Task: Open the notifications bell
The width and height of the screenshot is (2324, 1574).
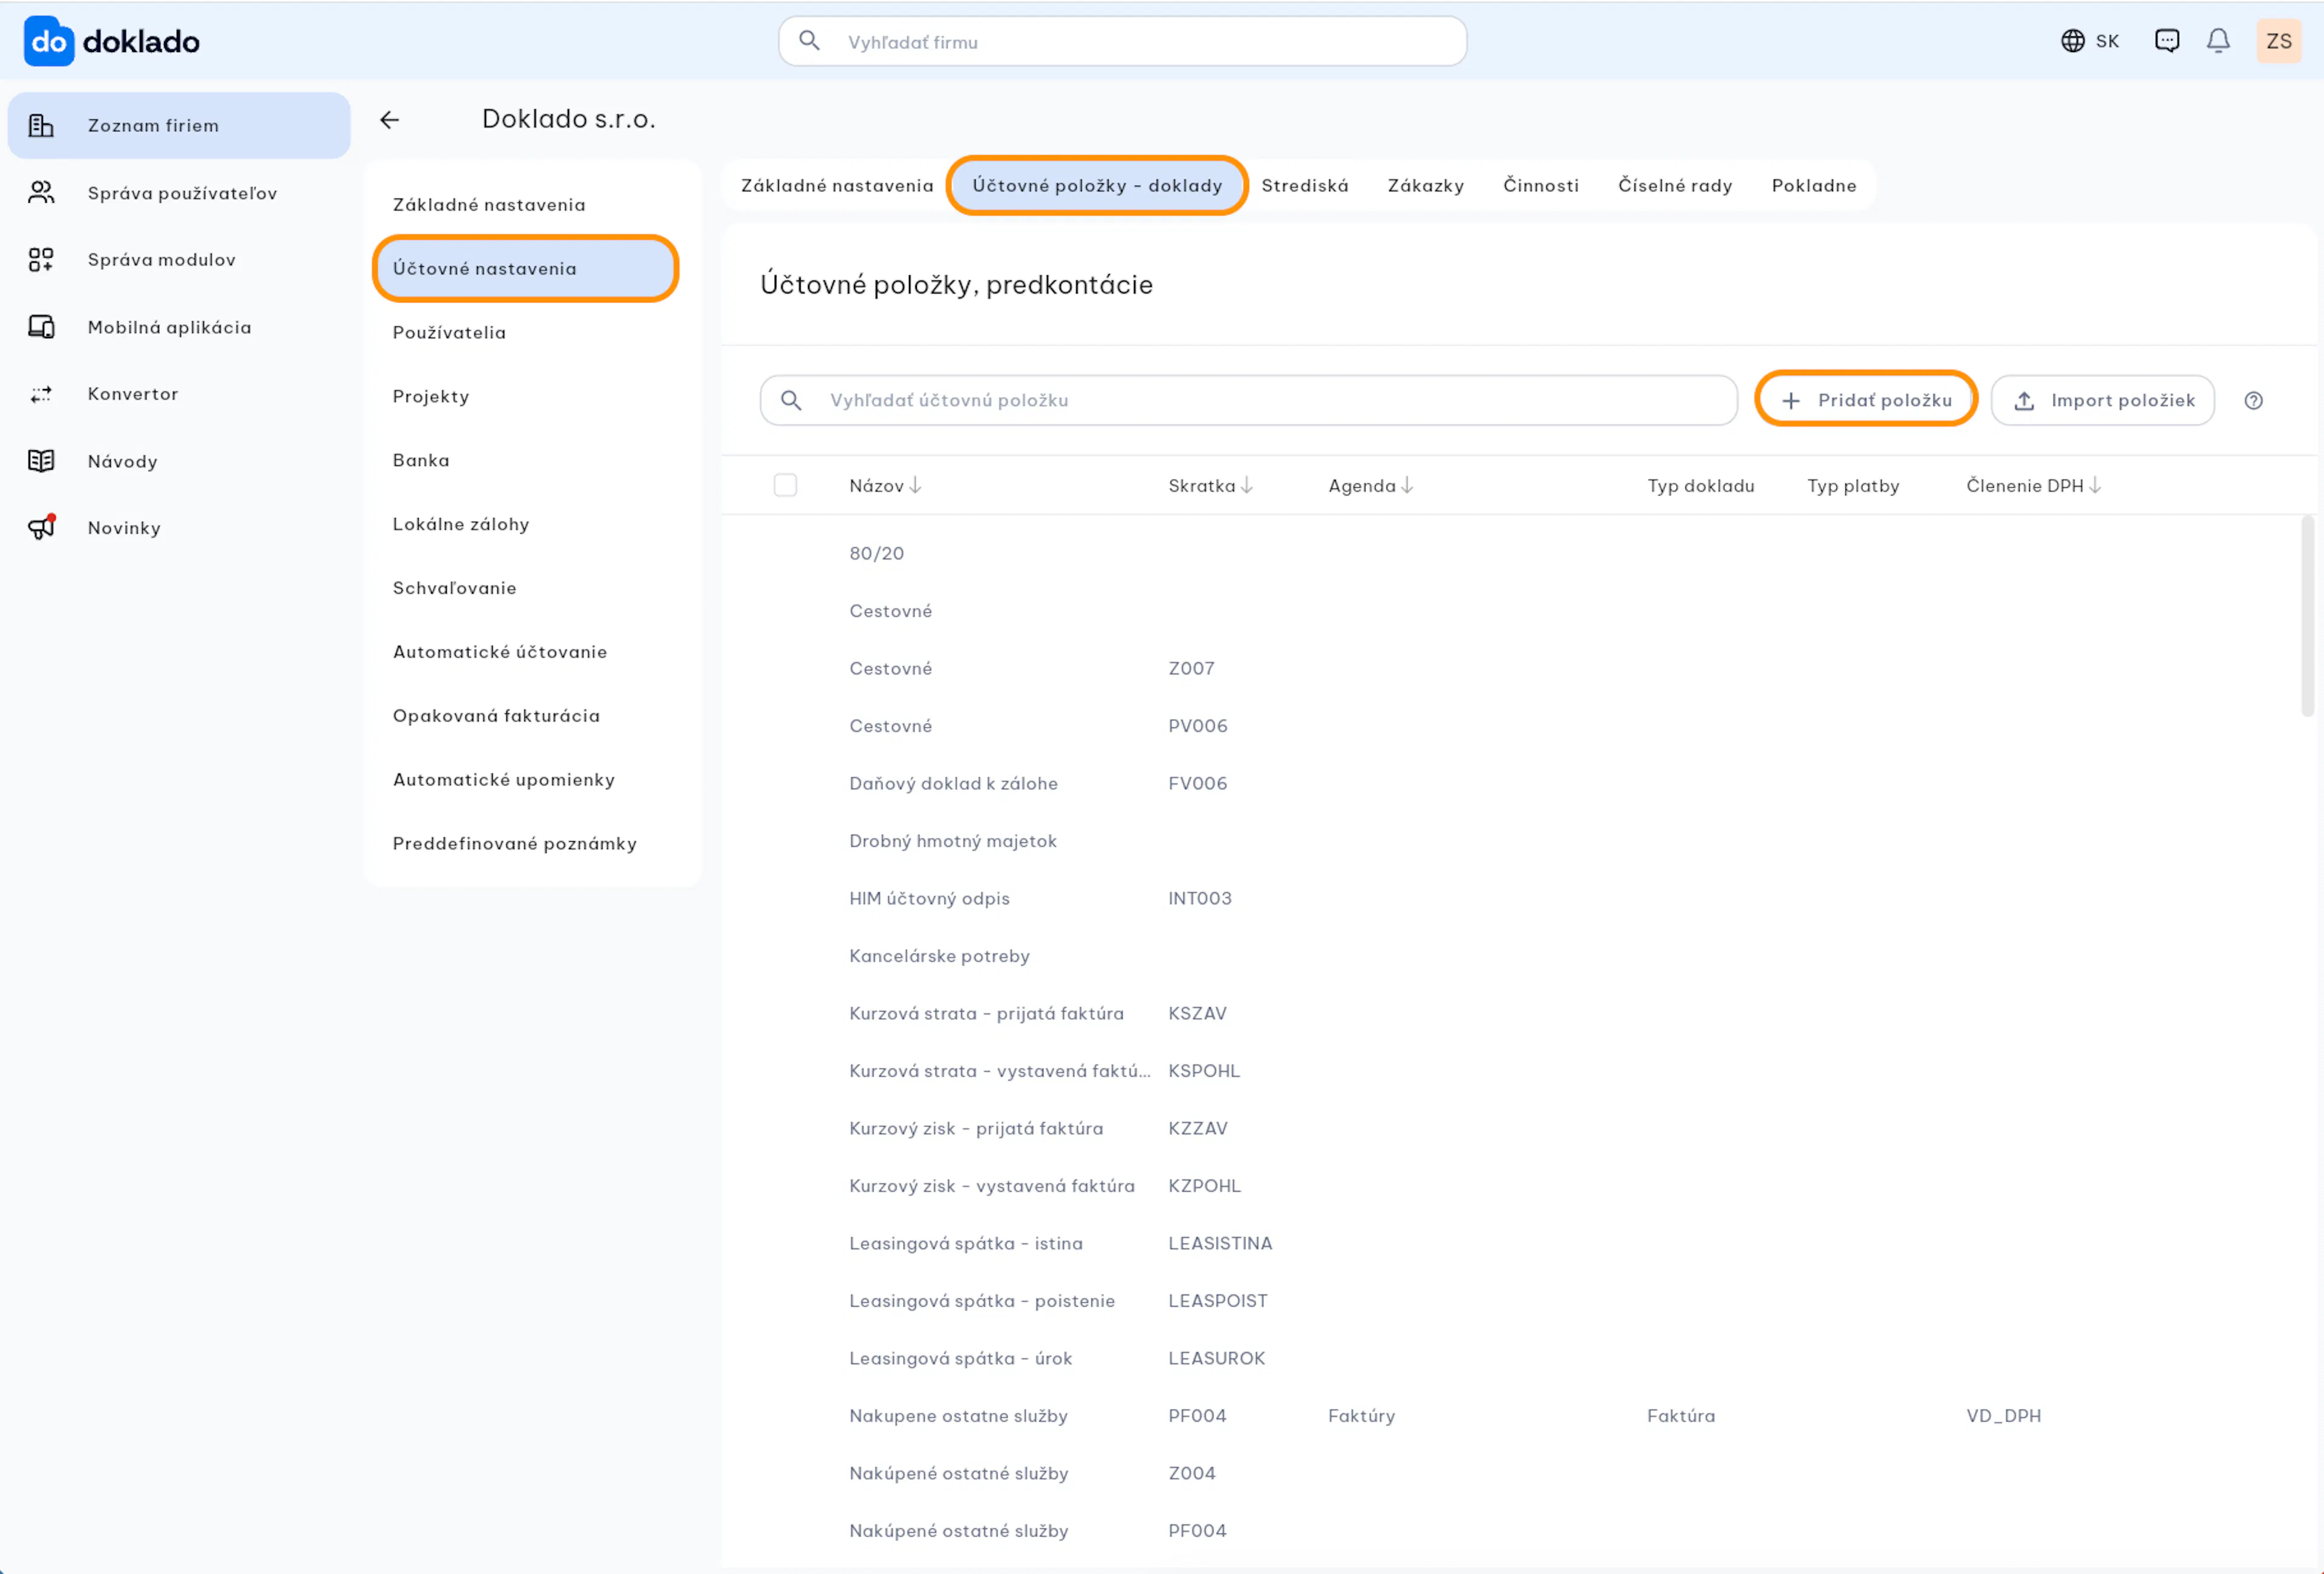Action: [x=2218, y=41]
